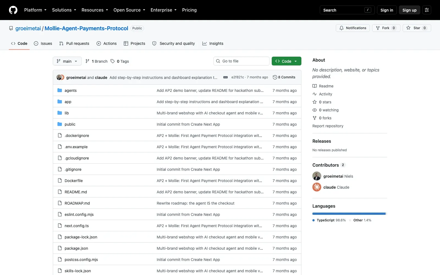Click the public folder icon

[60, 124]
